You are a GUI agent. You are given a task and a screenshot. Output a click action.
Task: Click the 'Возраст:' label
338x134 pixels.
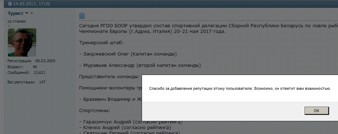[x=16, y=67]
